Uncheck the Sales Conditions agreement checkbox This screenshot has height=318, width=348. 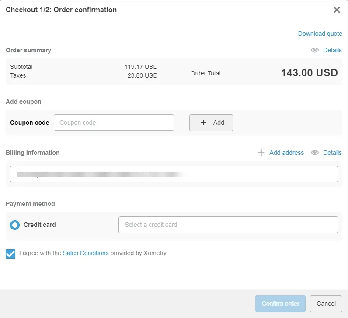10,253
